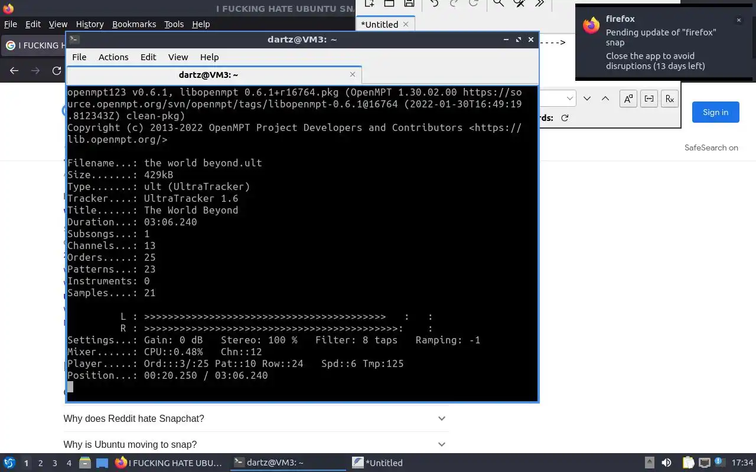Toggle regular expression search option

click(x=670, y=99)
